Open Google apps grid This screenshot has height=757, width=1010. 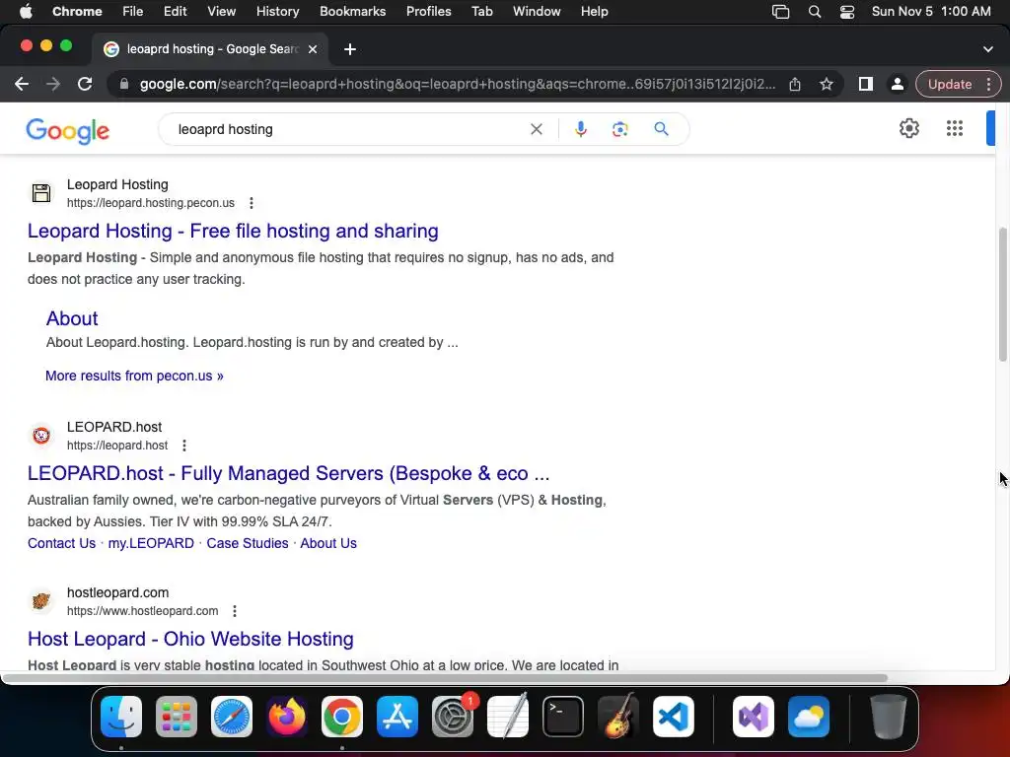click(x=955, y=129)
